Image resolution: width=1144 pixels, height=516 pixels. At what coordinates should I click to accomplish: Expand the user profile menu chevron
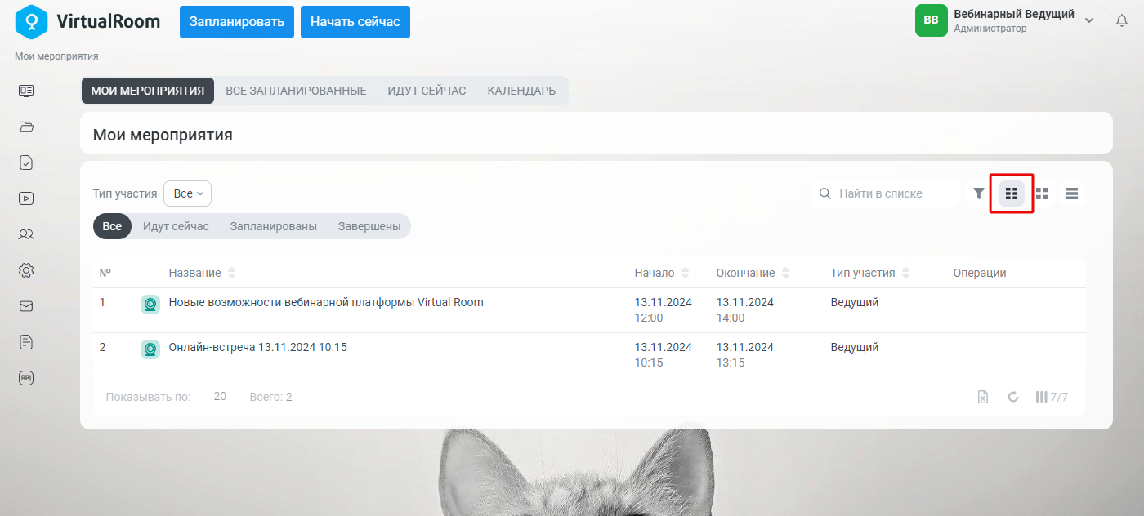[1088, 20]
